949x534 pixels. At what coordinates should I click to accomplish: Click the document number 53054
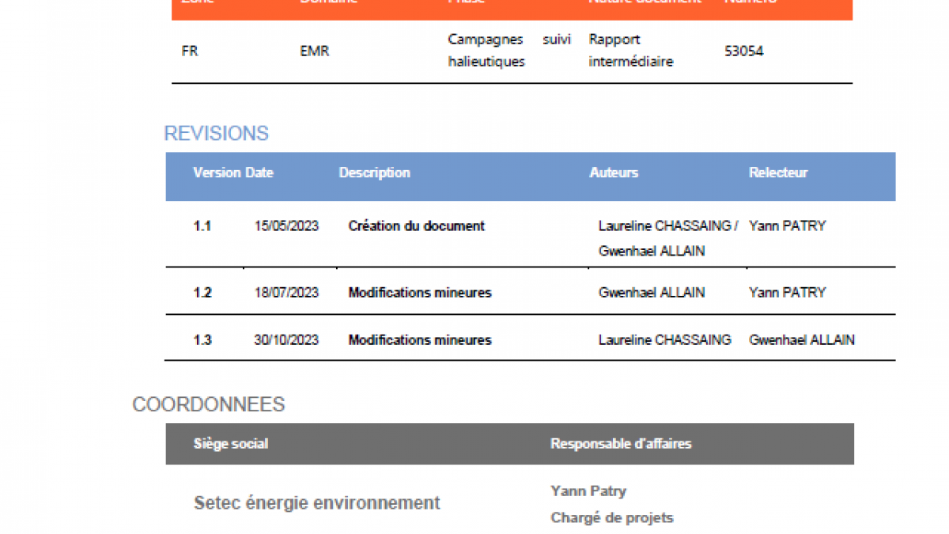point(744,51)
